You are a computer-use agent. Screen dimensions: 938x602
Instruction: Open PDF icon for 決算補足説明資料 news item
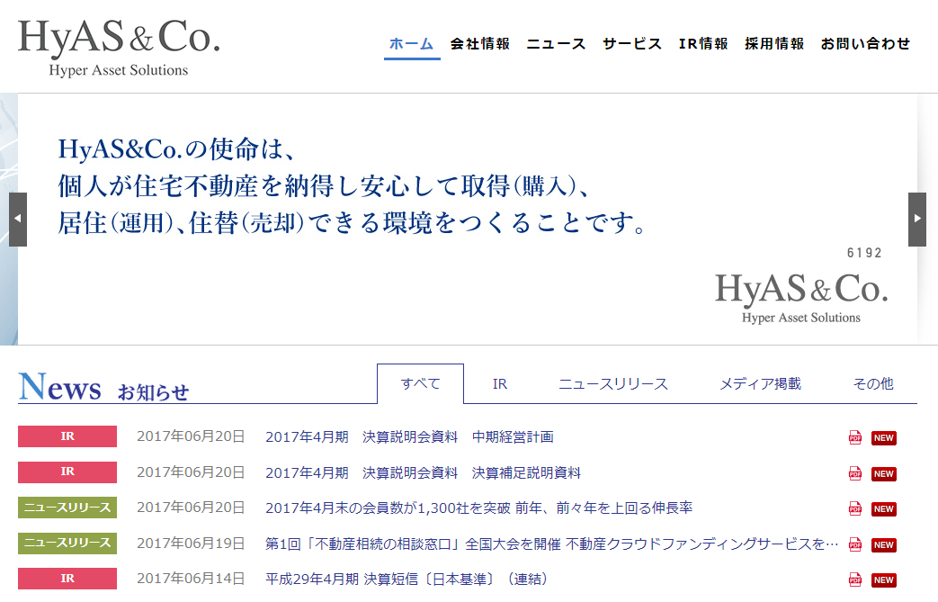pyautogui.click(x=854, y=473)
